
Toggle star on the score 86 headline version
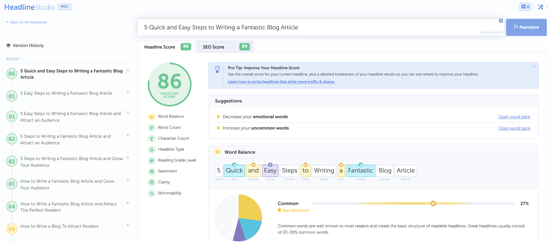tap(128, 70)
